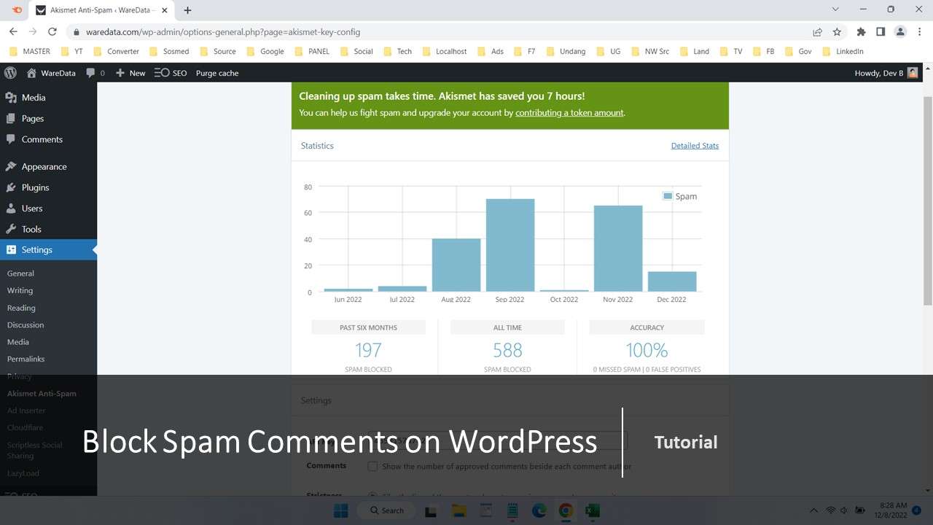Open the New content menu
The height and width of the screenshot is (525, 933).
click(130, 73)
